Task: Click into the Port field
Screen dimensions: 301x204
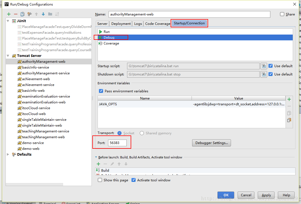Action: click(117, 143)
